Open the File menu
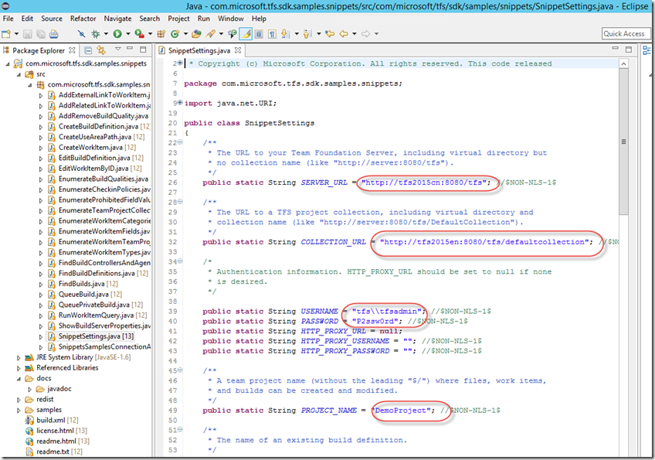This screenshot has height=460, width=655. [x=8, y=19]
